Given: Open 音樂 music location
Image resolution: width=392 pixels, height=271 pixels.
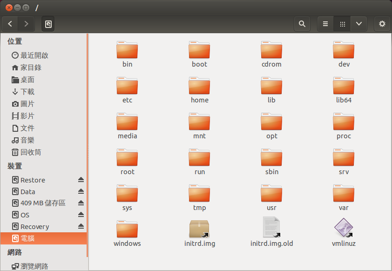Looking at the screenshot, I should pyautogui.click(x=43, y=140).
